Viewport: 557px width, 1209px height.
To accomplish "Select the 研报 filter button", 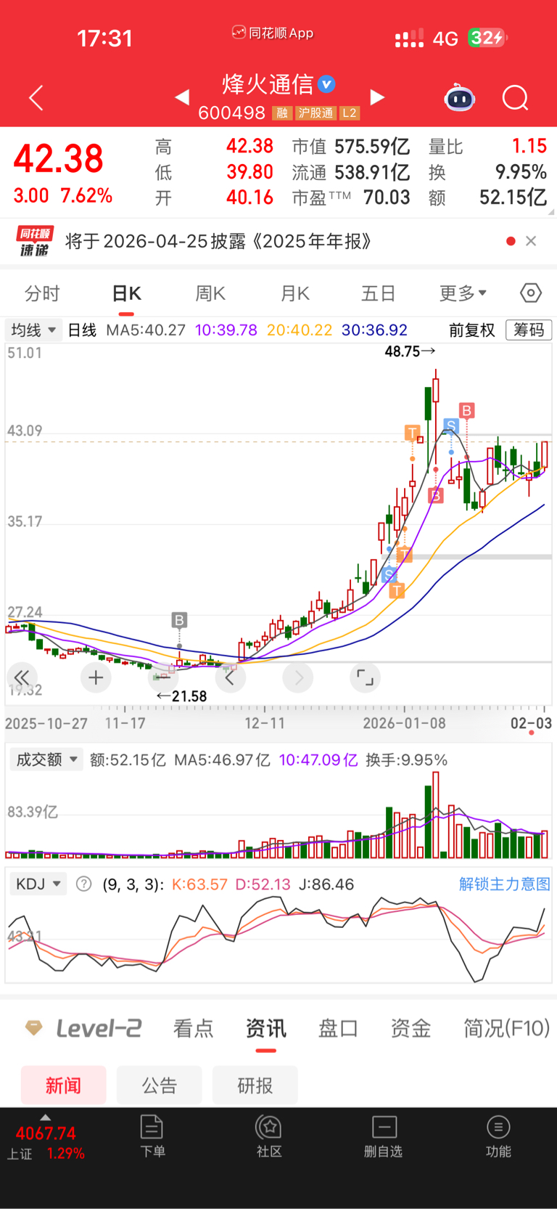I will tap(255, 1086).
